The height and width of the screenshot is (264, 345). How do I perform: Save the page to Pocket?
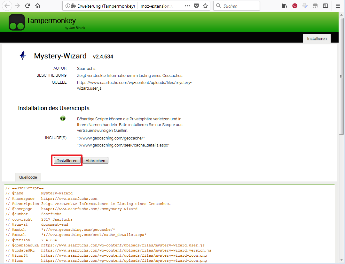[196, 6]
